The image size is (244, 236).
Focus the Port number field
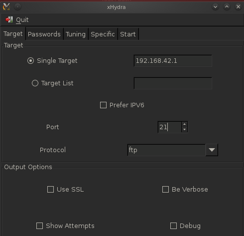(169, 127)
